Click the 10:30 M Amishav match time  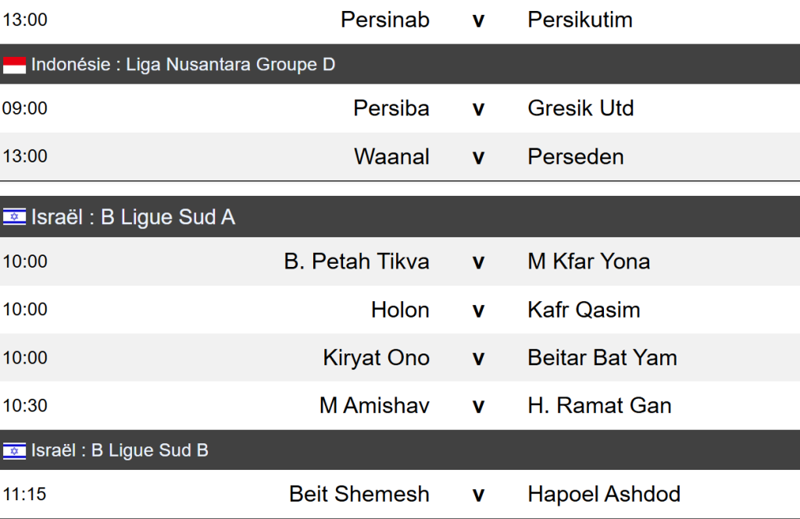pos(25,406)
